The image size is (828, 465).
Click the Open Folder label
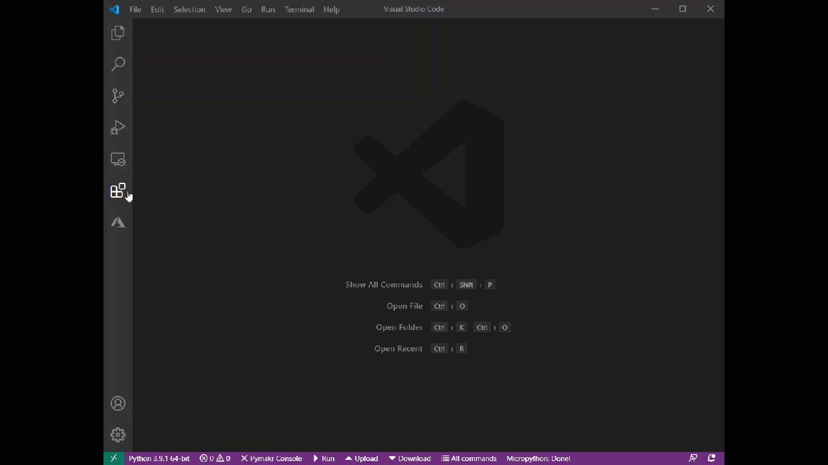pyautogui.click(x=399, y=327)
